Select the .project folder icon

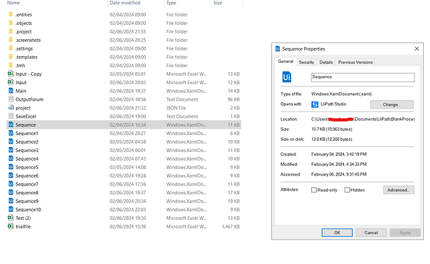pos(11,31)
